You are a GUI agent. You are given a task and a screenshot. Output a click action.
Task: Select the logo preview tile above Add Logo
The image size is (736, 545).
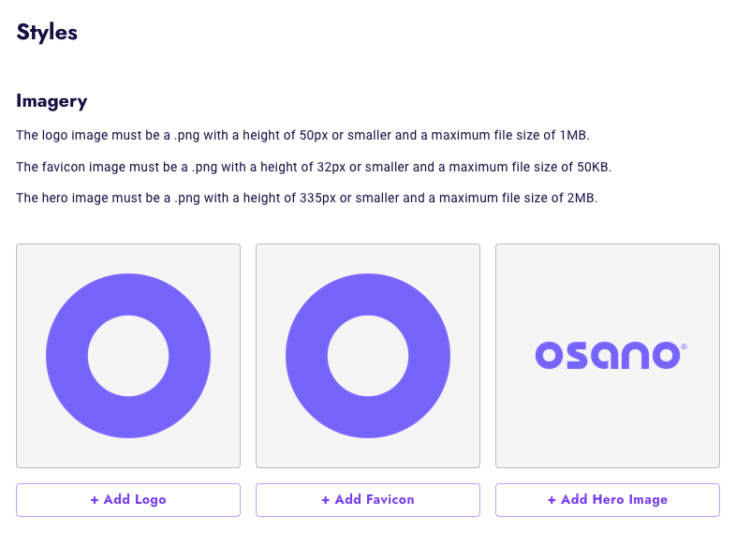[128, 356]
